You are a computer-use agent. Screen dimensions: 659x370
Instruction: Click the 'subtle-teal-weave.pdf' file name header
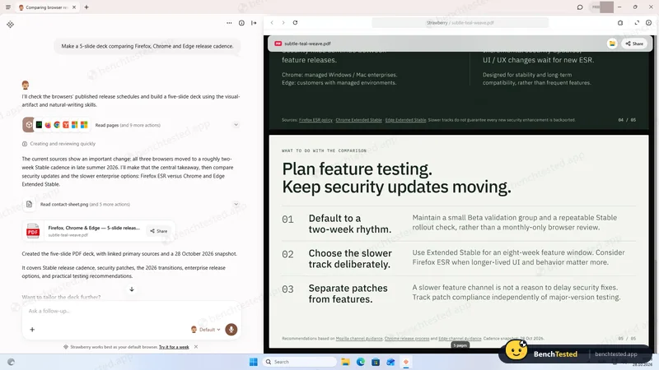pos(307,44)
